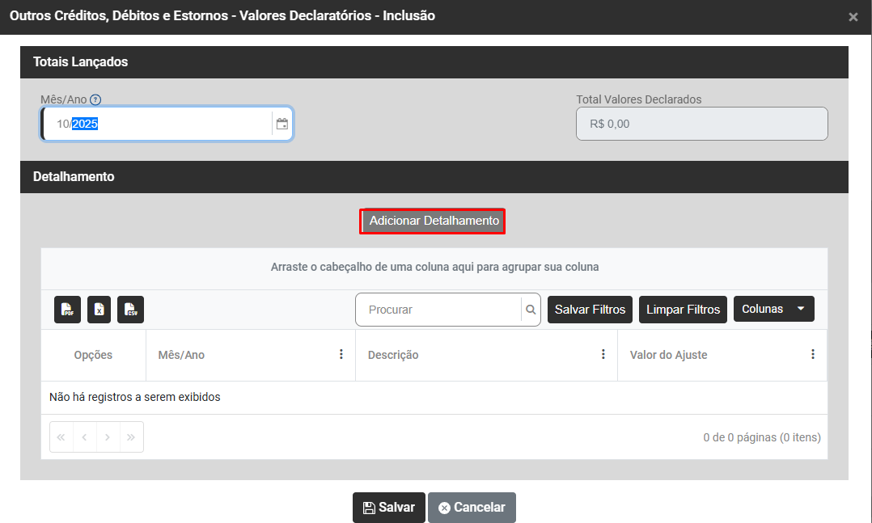
Task: Open the Colunas dropdown
Action: click(x=773, y=309)
